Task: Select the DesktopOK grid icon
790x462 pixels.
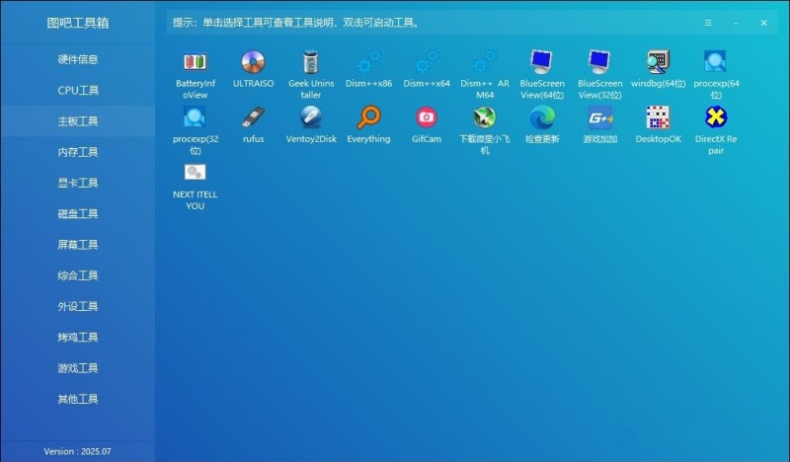Action: pyautogui.click(x=658, y=117)
